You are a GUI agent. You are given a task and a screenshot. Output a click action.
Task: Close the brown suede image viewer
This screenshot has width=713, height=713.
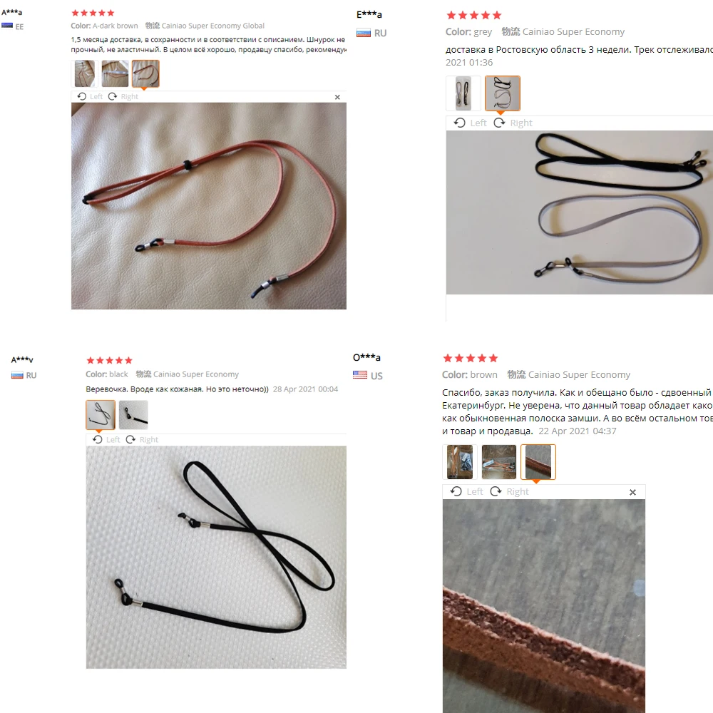[632, 492]
